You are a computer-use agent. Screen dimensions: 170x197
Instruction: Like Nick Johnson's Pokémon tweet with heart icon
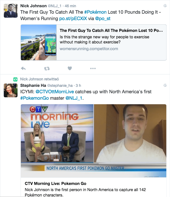[x=70, y=68]
